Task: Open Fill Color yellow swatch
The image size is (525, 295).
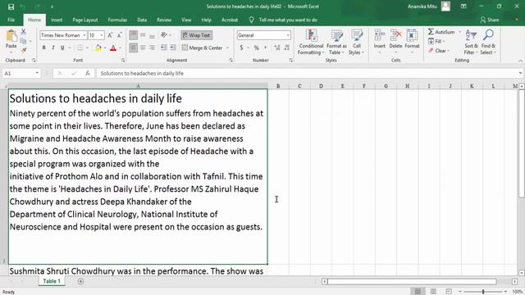Action: coord(98,48)
